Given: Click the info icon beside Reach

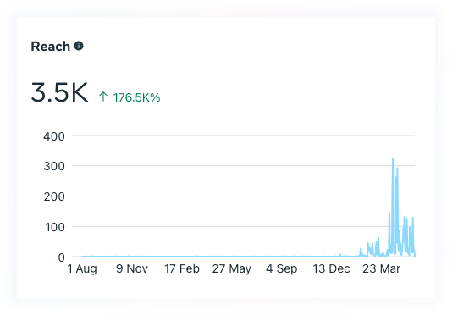Looking at the screenshot, I should point(79,46).
